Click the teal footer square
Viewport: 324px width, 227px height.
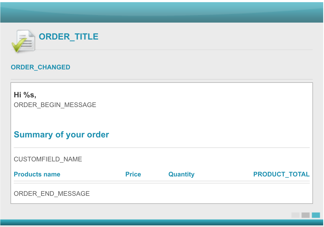[316, 215]
